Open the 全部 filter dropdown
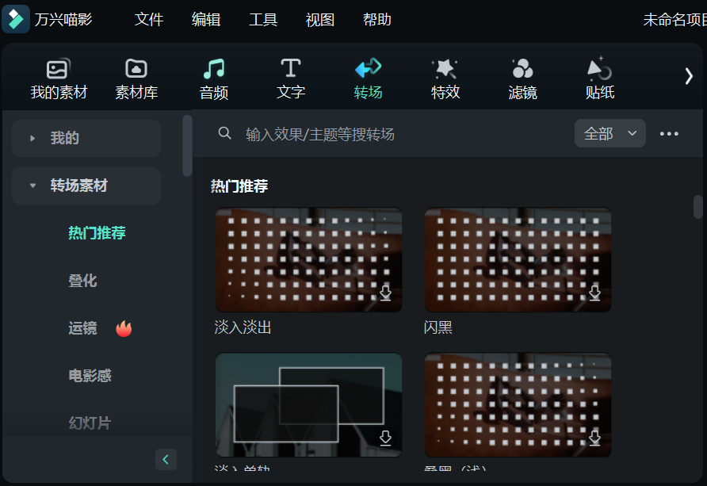 tap(610, 133)
